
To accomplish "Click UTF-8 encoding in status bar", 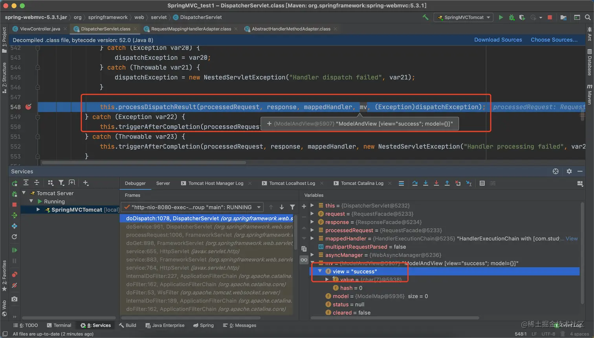I will [548, 334].
